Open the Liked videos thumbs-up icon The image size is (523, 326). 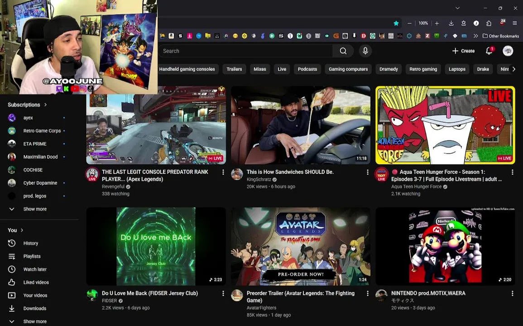(x=12, y=282)
